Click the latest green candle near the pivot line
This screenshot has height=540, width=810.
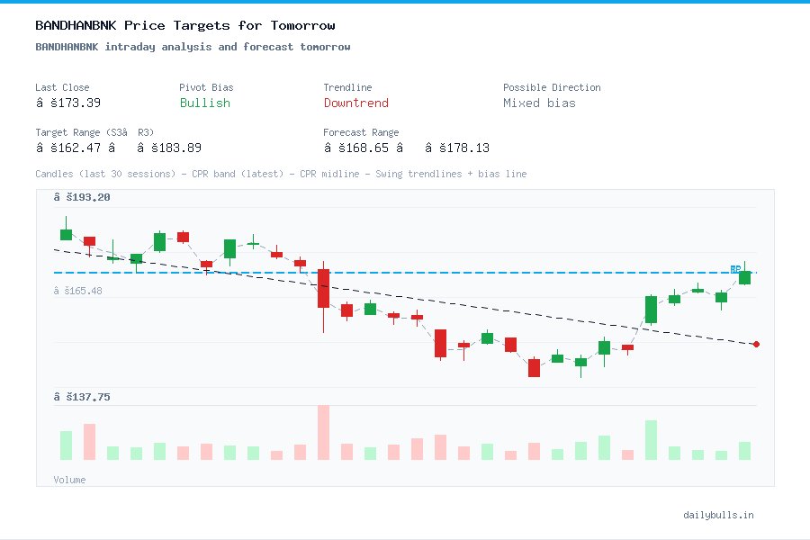[x=744, y=278]
